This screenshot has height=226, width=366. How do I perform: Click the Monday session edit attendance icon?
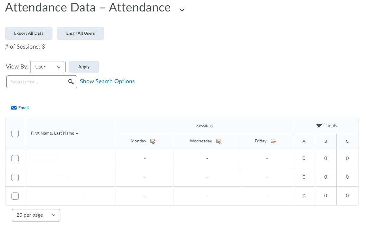point(153,141)
